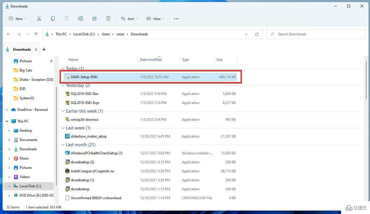Click the Rename icon in the toolbar

81,19
